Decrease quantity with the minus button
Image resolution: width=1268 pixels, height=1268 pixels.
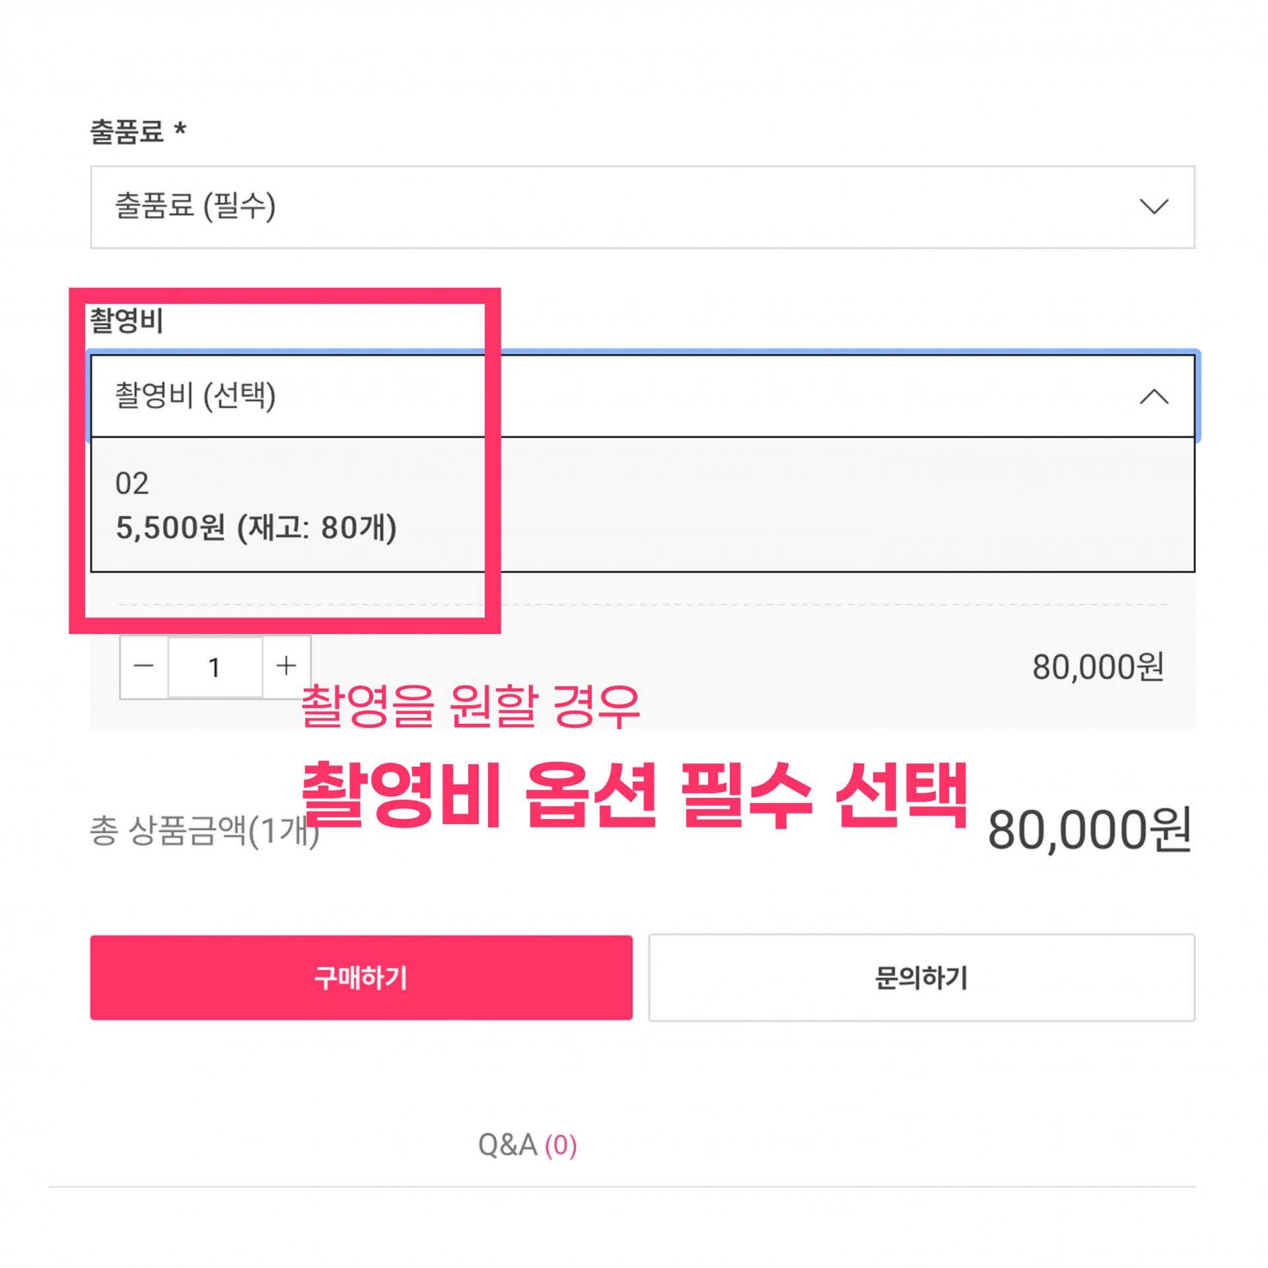[143, 666]
